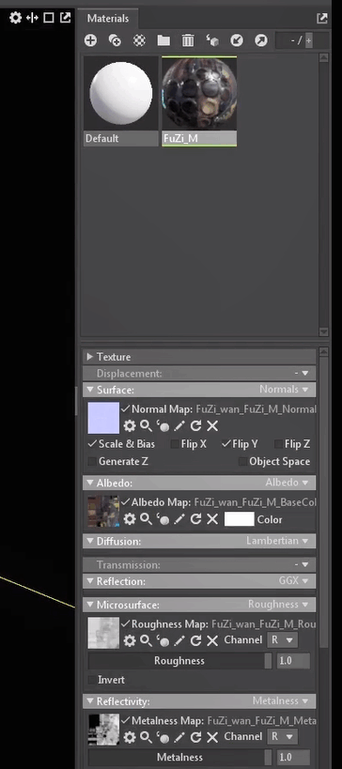This screenshot has height=769, width=342.
Task: Open the Surface Normals dropdown
Action: pyautogui.click(x=284, y=390)
